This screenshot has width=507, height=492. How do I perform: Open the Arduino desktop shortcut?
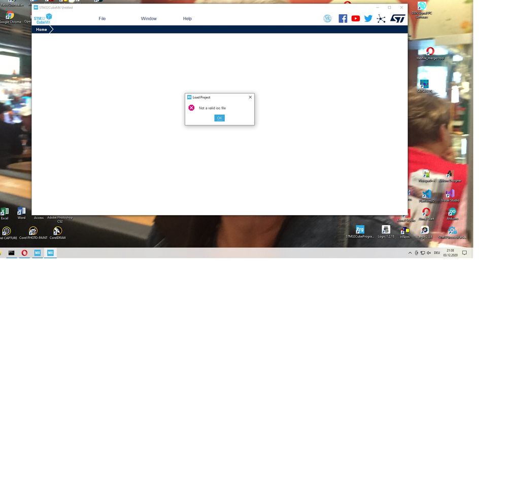452,214
